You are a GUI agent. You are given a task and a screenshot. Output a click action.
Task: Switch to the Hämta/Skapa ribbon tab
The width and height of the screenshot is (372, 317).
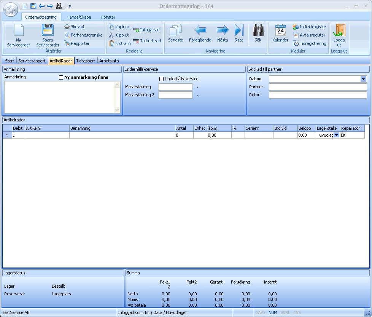[x=79, y=17]
